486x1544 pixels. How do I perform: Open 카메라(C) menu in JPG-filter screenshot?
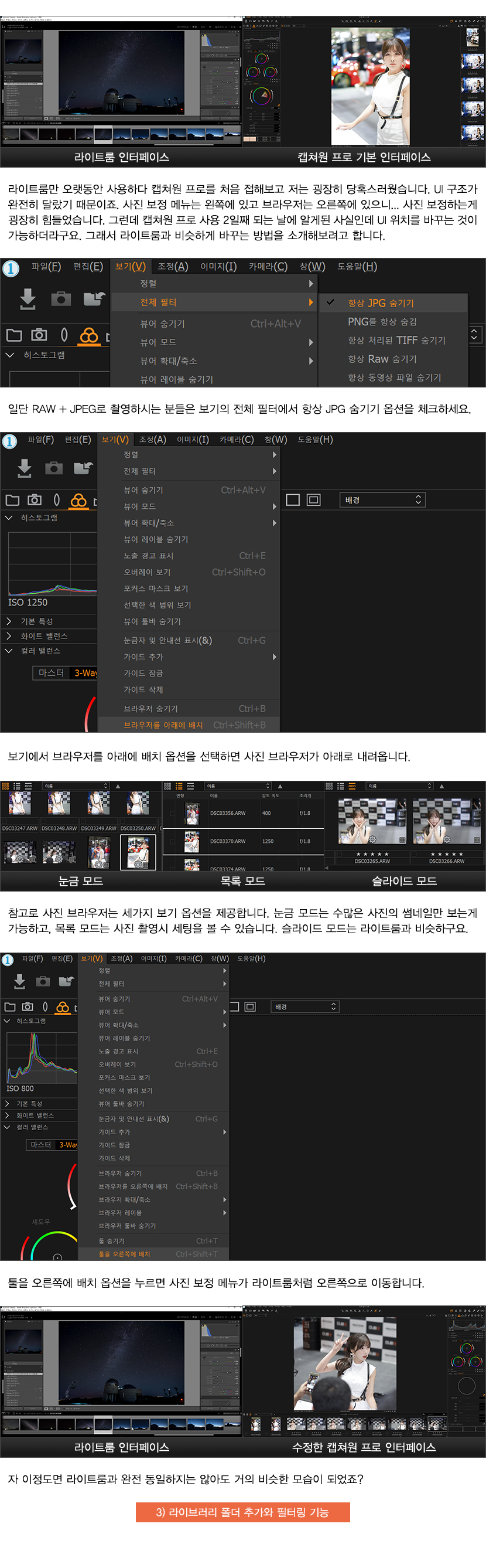coord(268,266)
